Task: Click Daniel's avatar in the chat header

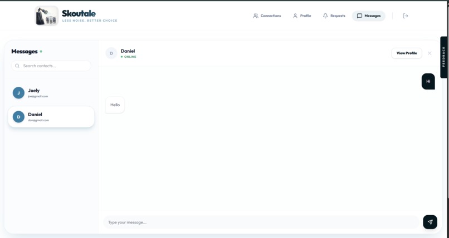Action: pos(111,53)
